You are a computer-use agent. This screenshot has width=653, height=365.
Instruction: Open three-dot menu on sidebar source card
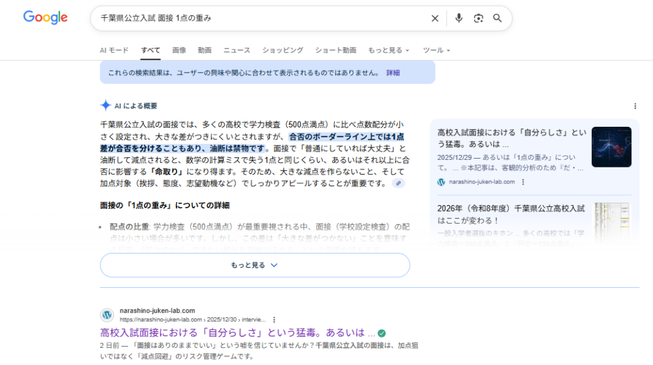(x=523, y=182)
